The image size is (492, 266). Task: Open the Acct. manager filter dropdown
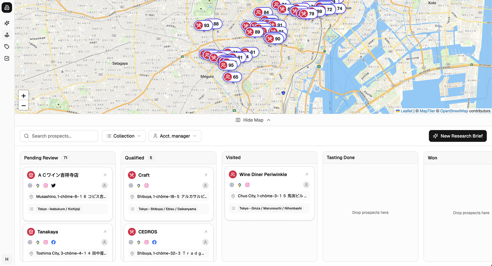[175, 136]
